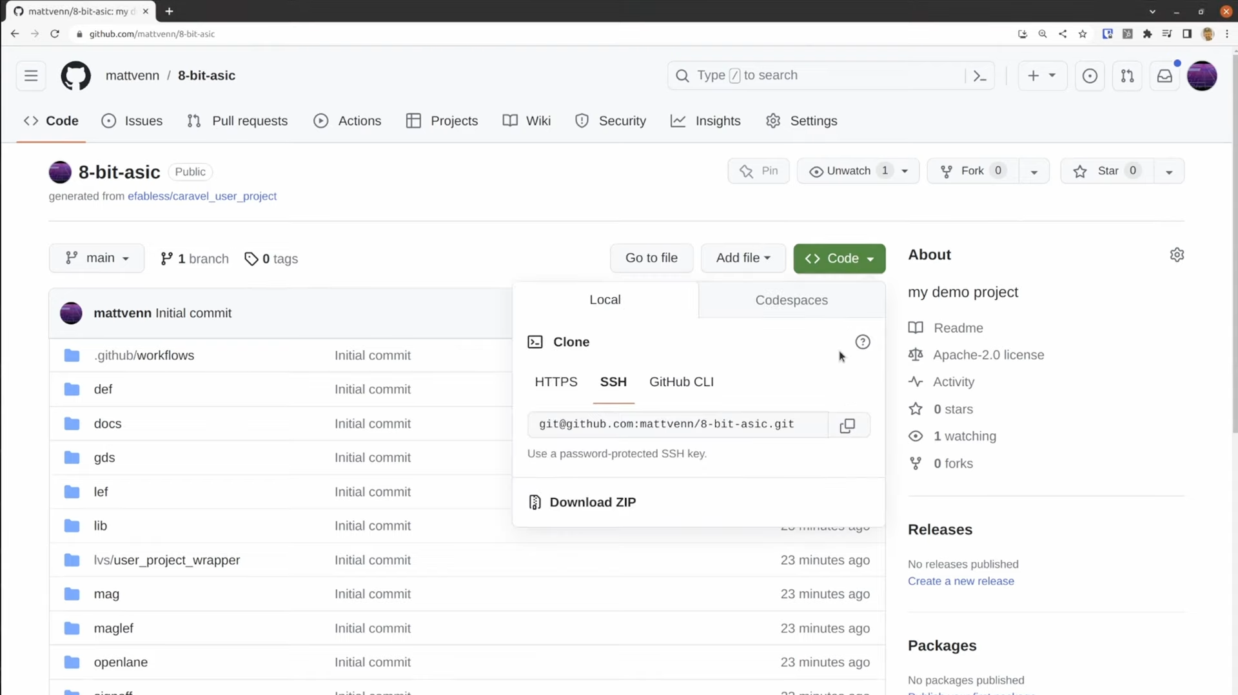Click the clone help question mark icon
This screenshot has height=695, width=1238.
(863, 342)
